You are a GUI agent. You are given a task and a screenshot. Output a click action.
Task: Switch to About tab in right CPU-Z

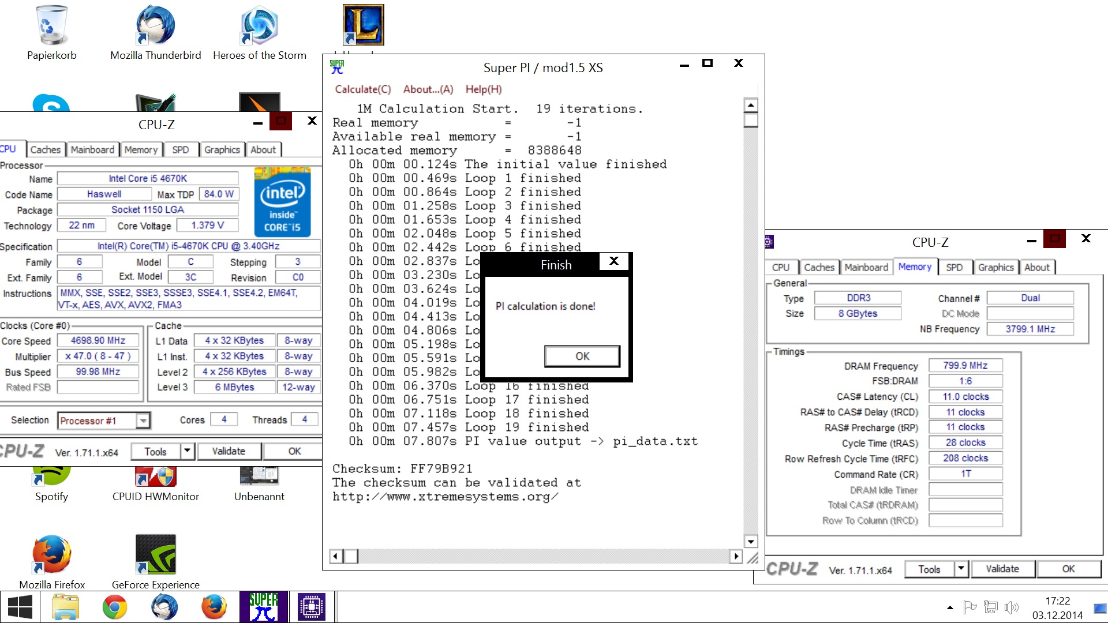coord(1037,268)
